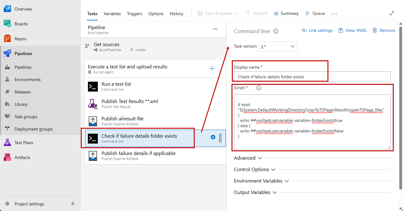Remove the task using the trash icon

[384, 30]
